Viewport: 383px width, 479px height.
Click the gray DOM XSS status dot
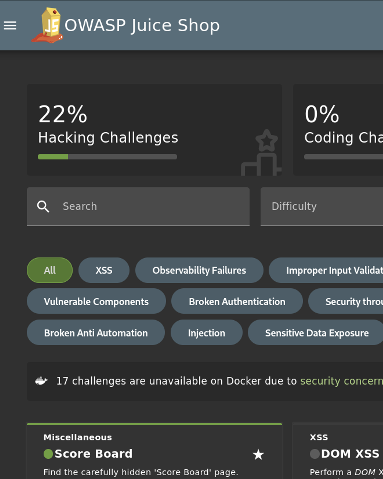[315, 454]
